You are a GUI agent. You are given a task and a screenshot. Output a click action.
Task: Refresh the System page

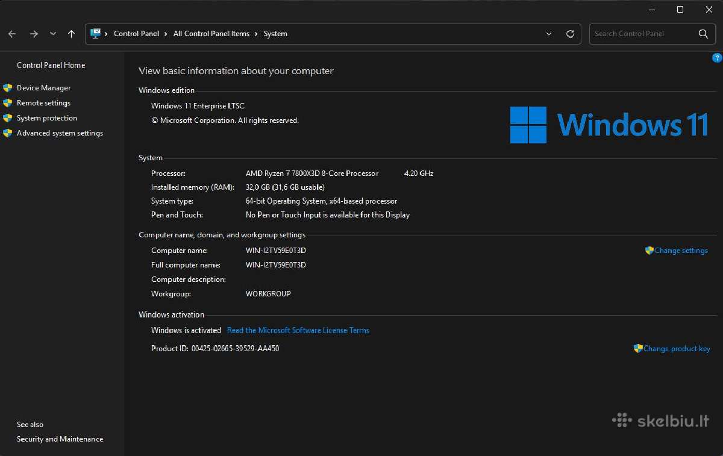(x=570, y=34)
